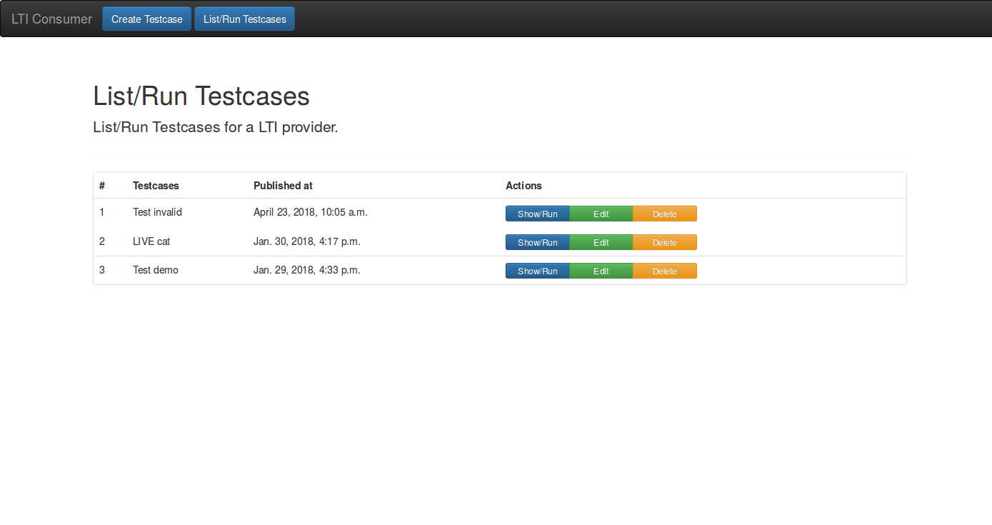This screenshot has height=525, width=992.
Task: Click the # column header
Action: [102, 186]
